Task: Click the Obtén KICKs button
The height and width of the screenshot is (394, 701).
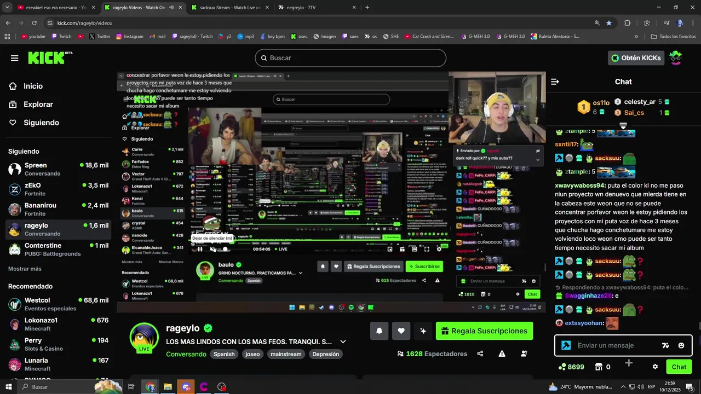Action: (636, 58)
